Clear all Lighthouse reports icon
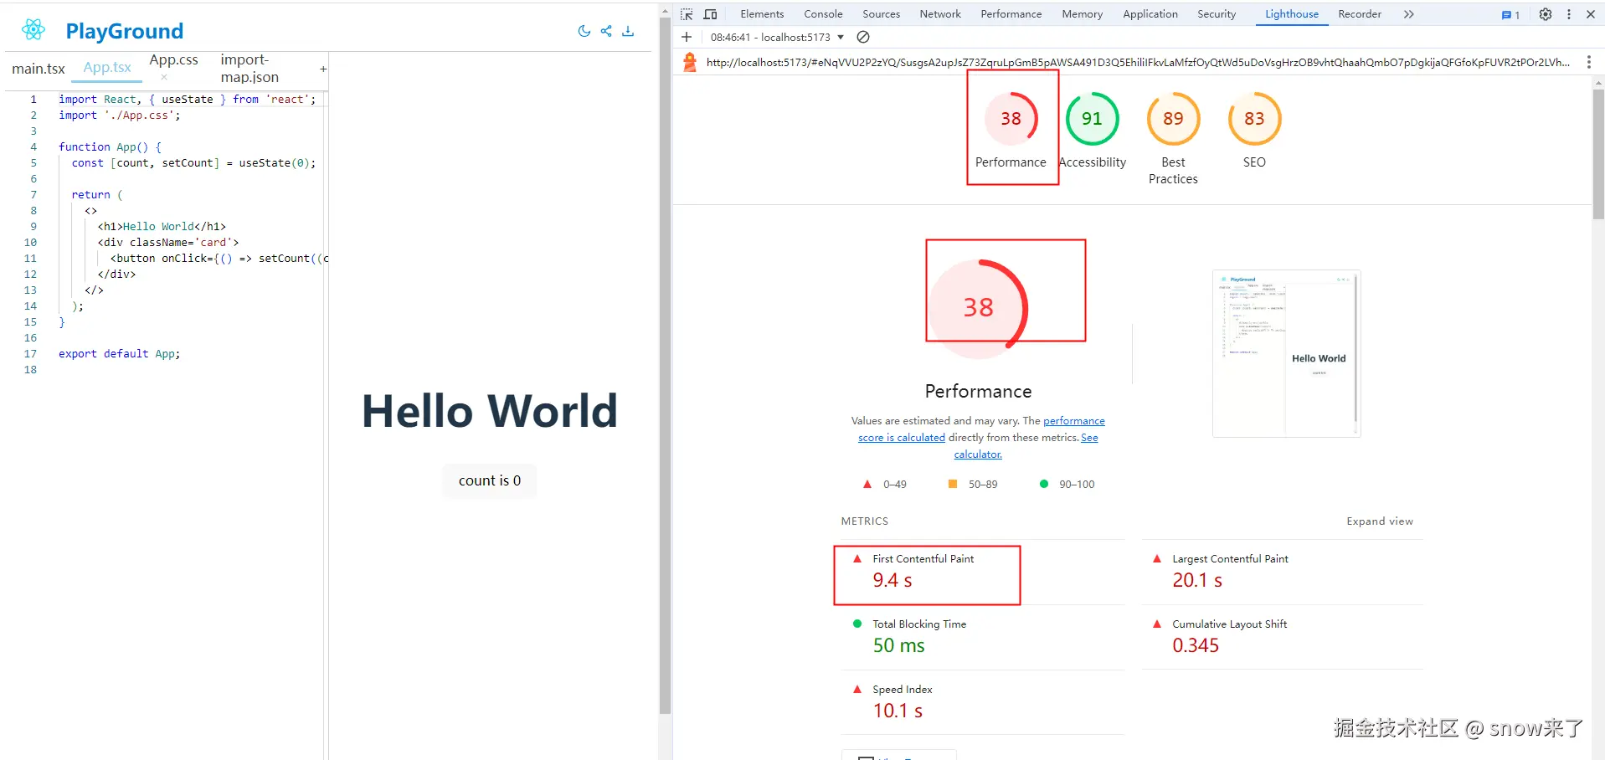The height and width of the screenshot is (760, 1605). tap(863, 37)
